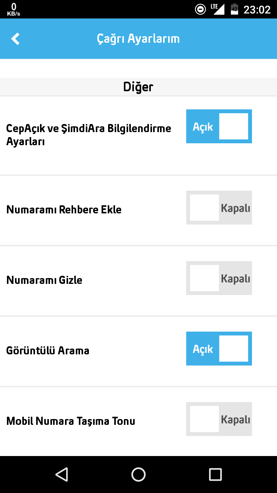
Task: Select the Numaramı Rehbere Ekle label
Action: pos(64,210)
